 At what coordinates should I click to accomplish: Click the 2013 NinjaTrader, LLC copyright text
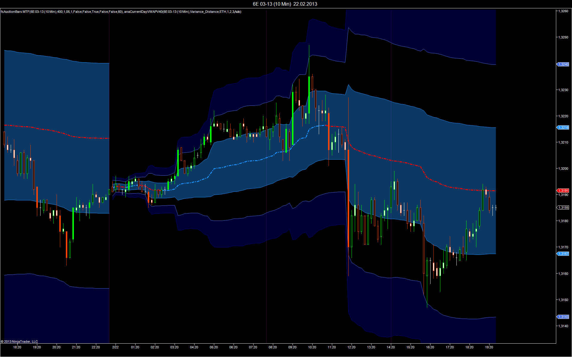[x=19, y=342]
